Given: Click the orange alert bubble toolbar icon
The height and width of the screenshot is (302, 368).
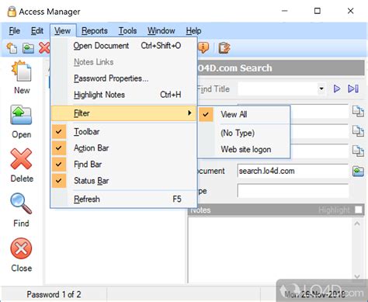Looking at the screenshot, I should (x=203, y=48).
